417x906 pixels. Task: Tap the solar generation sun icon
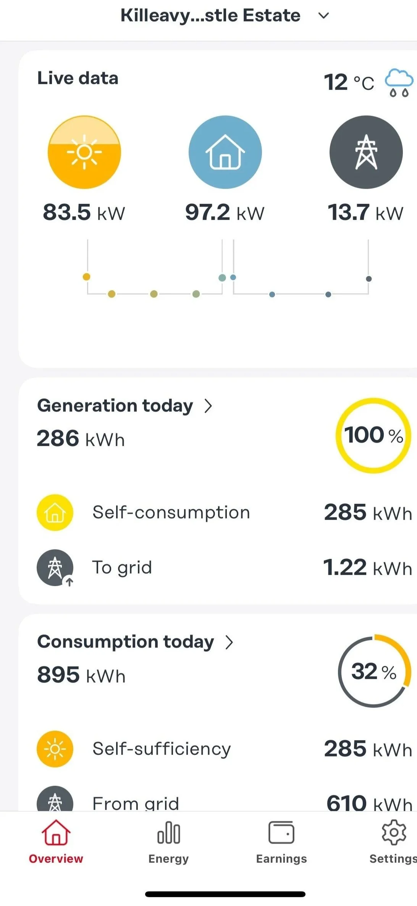84,152
